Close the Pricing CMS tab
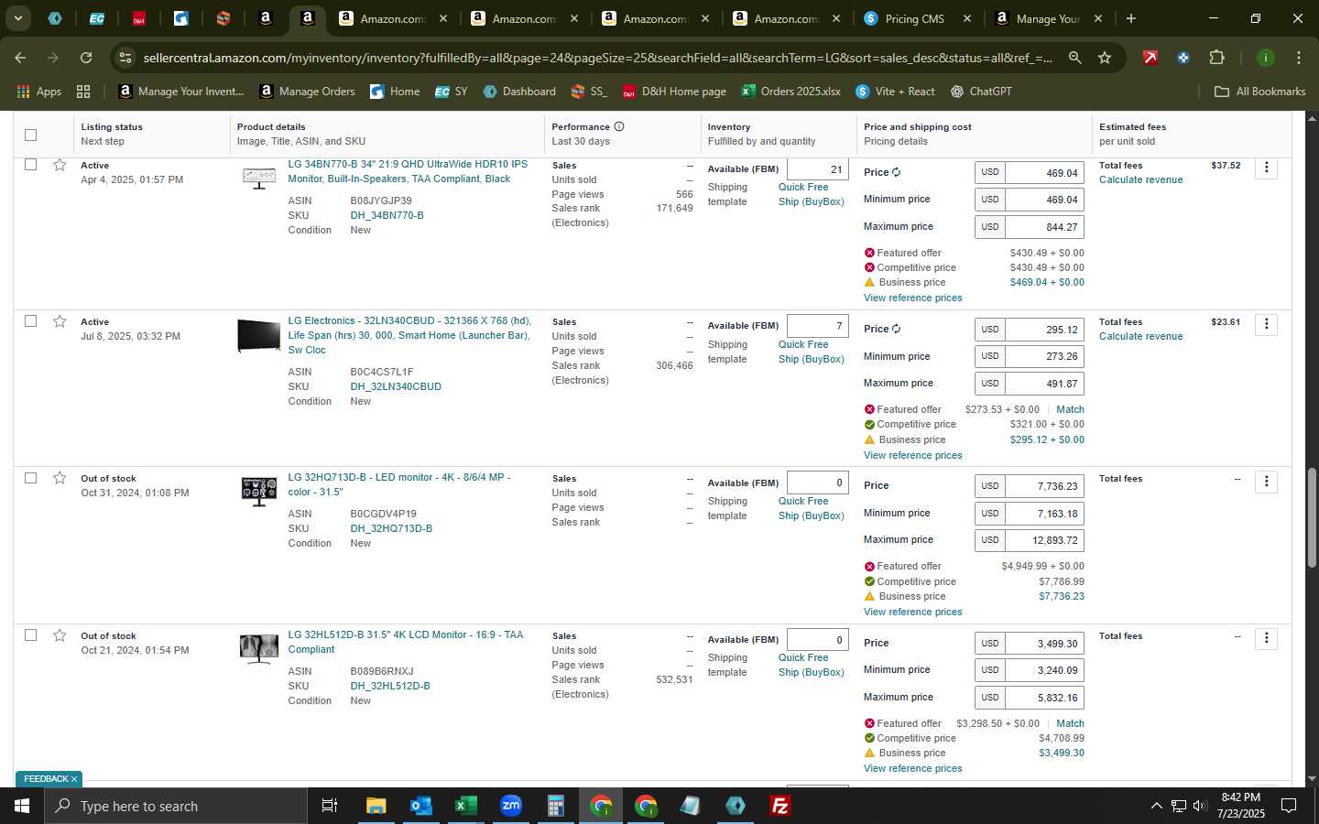 tap(967, 18)
